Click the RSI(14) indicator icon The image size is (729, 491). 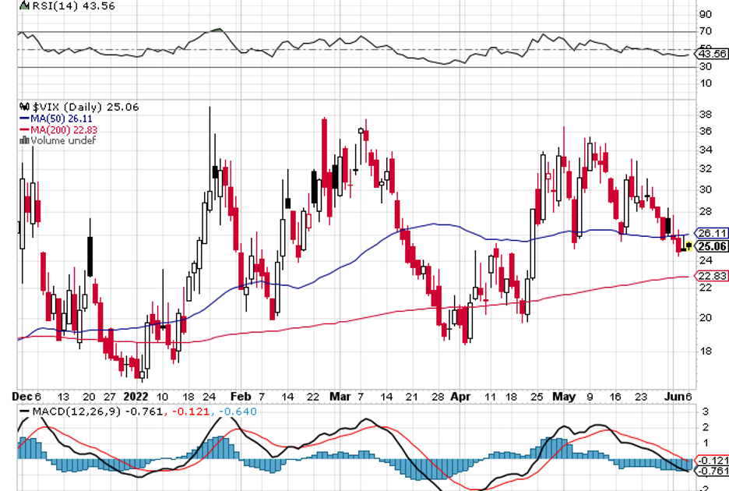[x=24, y=5]
